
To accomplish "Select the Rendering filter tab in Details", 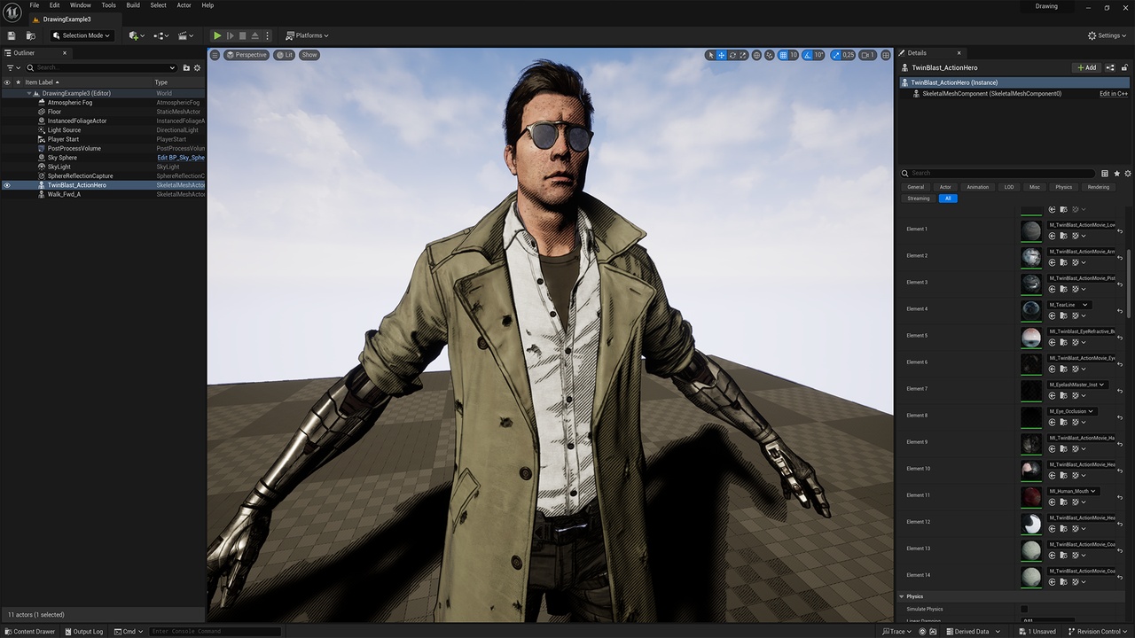I will (x=1098, y=187).
